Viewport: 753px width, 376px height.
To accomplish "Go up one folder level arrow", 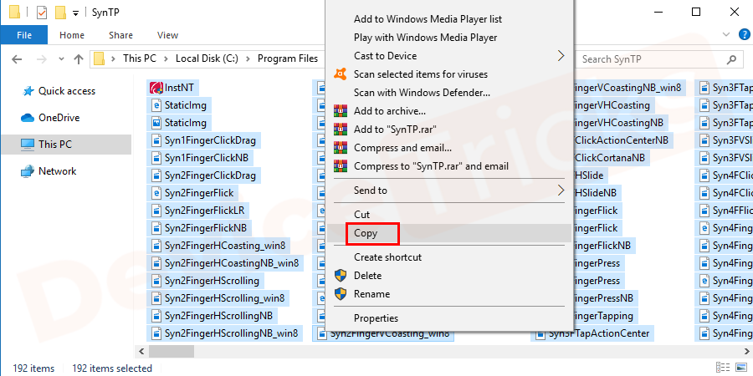I will pos(79,59).
